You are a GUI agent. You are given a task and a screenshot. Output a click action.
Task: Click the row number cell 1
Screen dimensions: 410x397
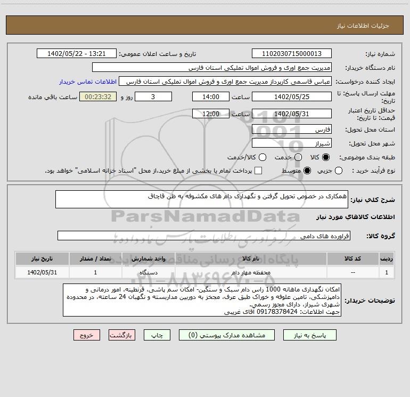tap(387, 272)
